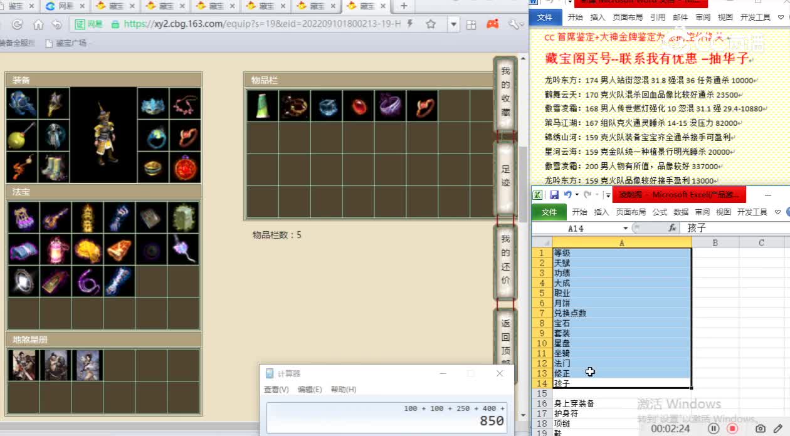The width and height of the screenshot is (790, 436).
Task: Stop the screen recording
Action: (732, 428)
